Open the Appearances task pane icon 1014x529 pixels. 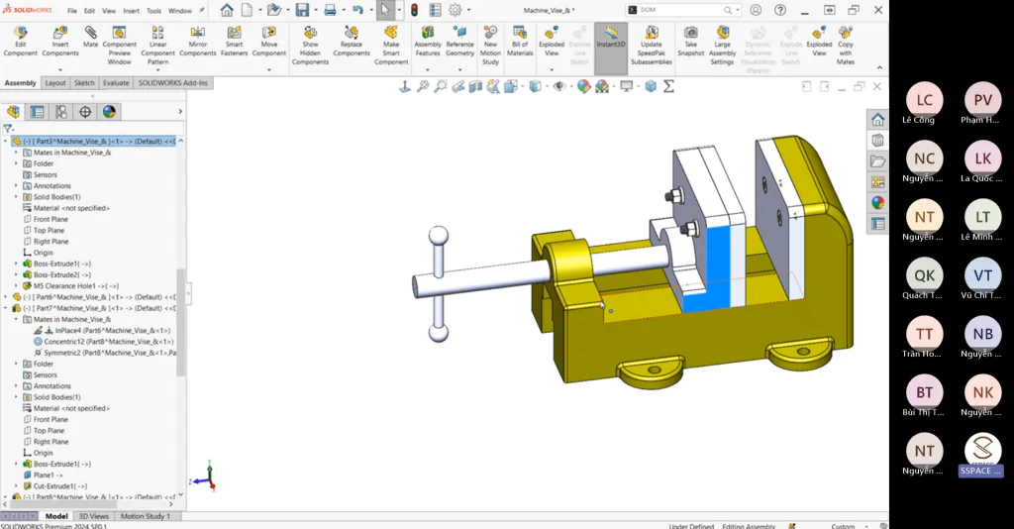click(877, 203)
